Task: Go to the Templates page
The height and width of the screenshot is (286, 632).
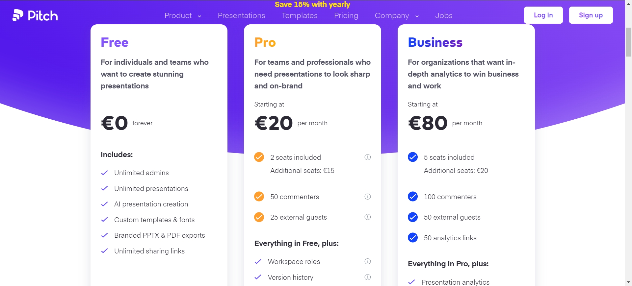Action: coord(300,15)
